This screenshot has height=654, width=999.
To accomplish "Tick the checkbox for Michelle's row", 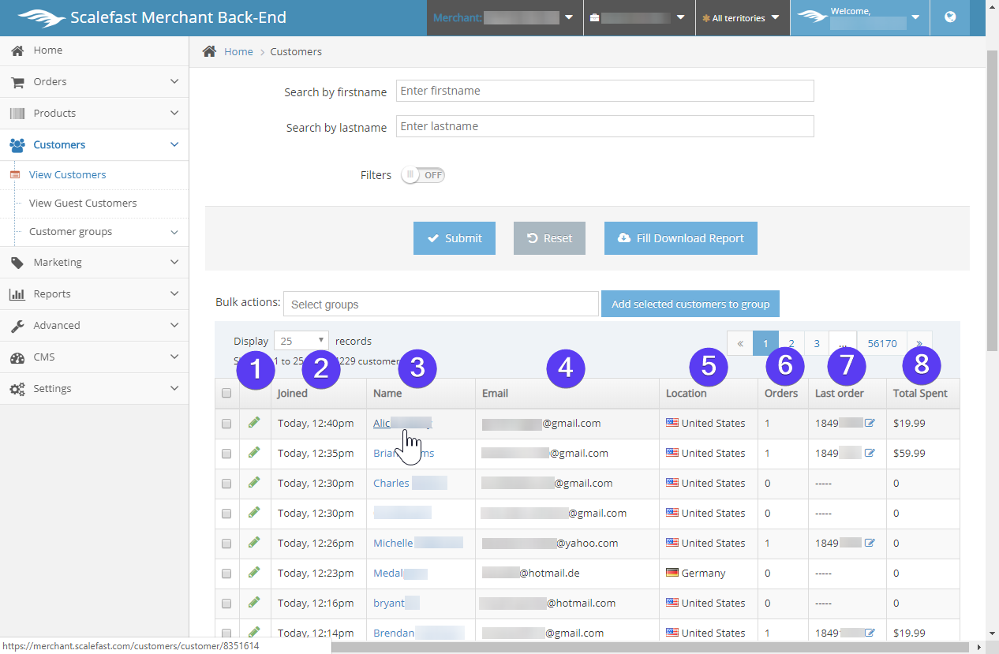I will (x=226, y=543).
